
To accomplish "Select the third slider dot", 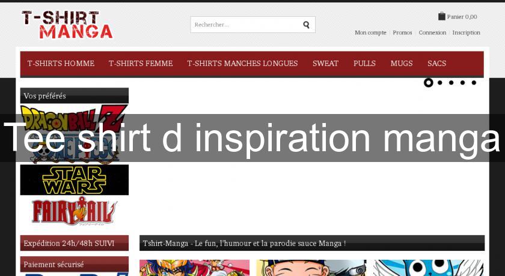I will point(451,83).
